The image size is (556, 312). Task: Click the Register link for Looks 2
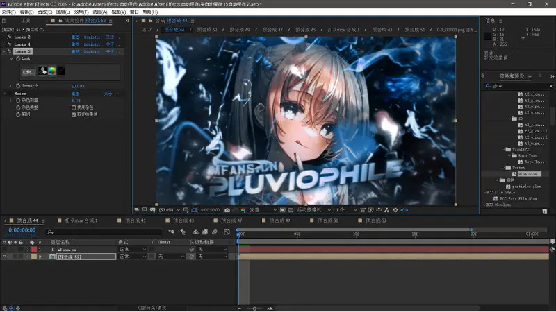(x=92, y=37)
